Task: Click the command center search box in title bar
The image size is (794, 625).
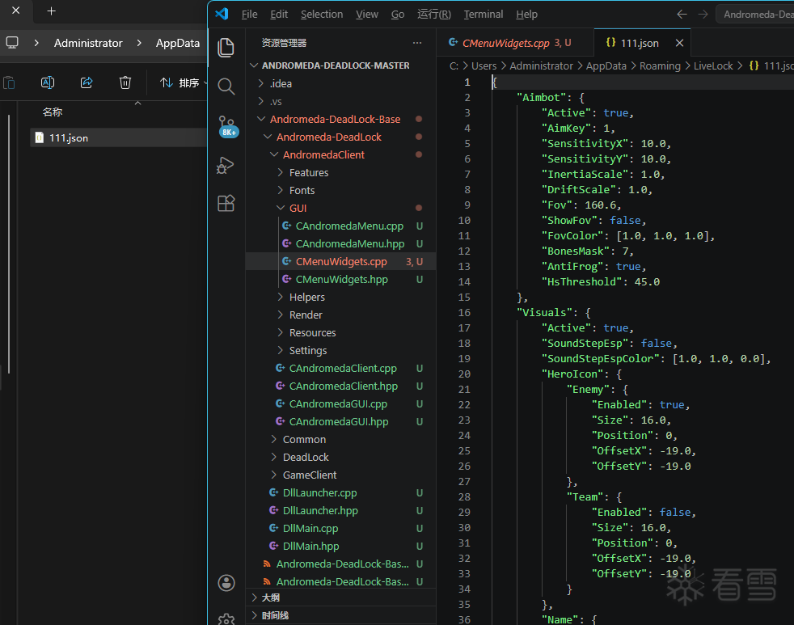Action: pyautogui.click(x=755, y=15)
